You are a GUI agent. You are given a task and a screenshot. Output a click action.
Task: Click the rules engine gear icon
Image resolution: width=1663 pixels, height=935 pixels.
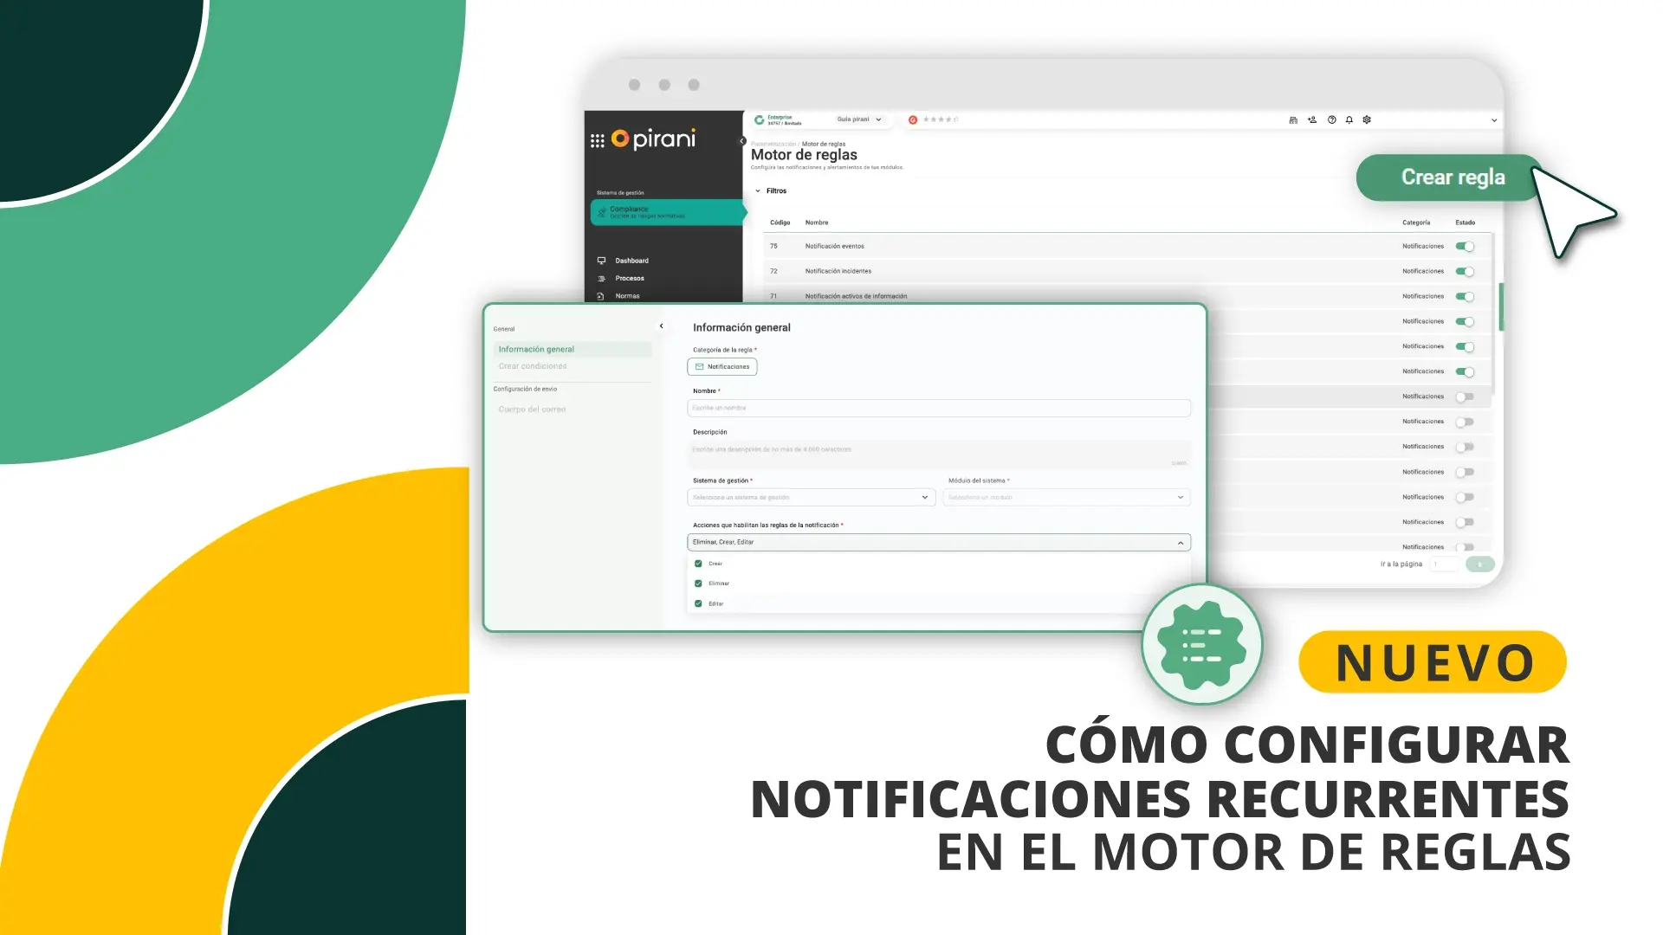(x=1201, y=648)
